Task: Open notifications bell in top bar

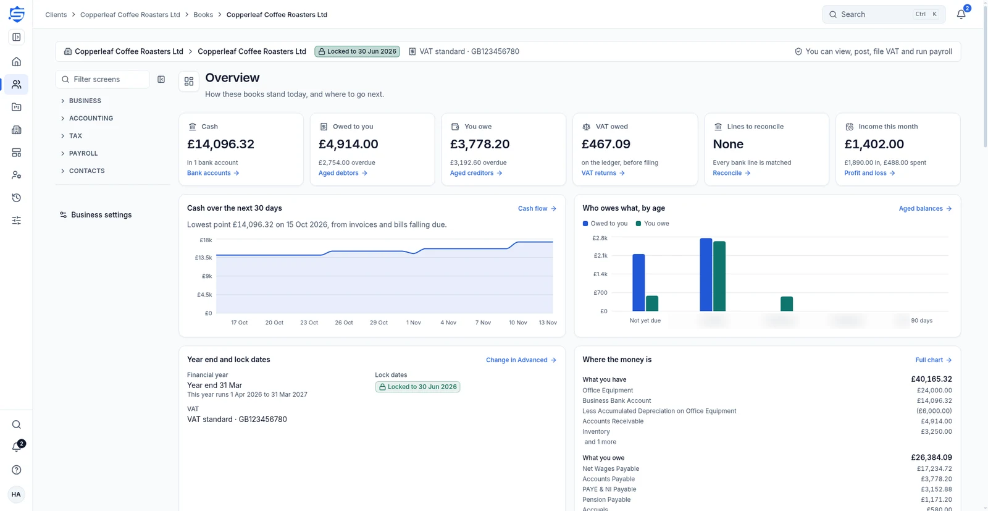Action: [961, 14]
